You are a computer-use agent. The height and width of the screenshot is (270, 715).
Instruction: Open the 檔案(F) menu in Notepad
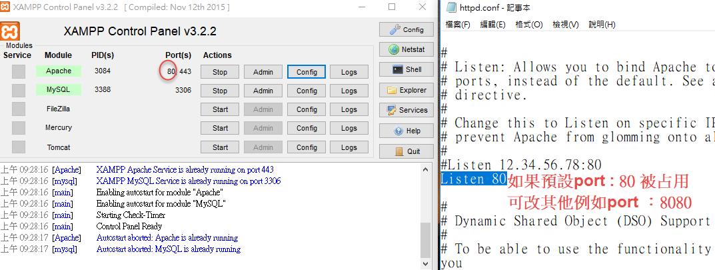click(x=458, y=25)
